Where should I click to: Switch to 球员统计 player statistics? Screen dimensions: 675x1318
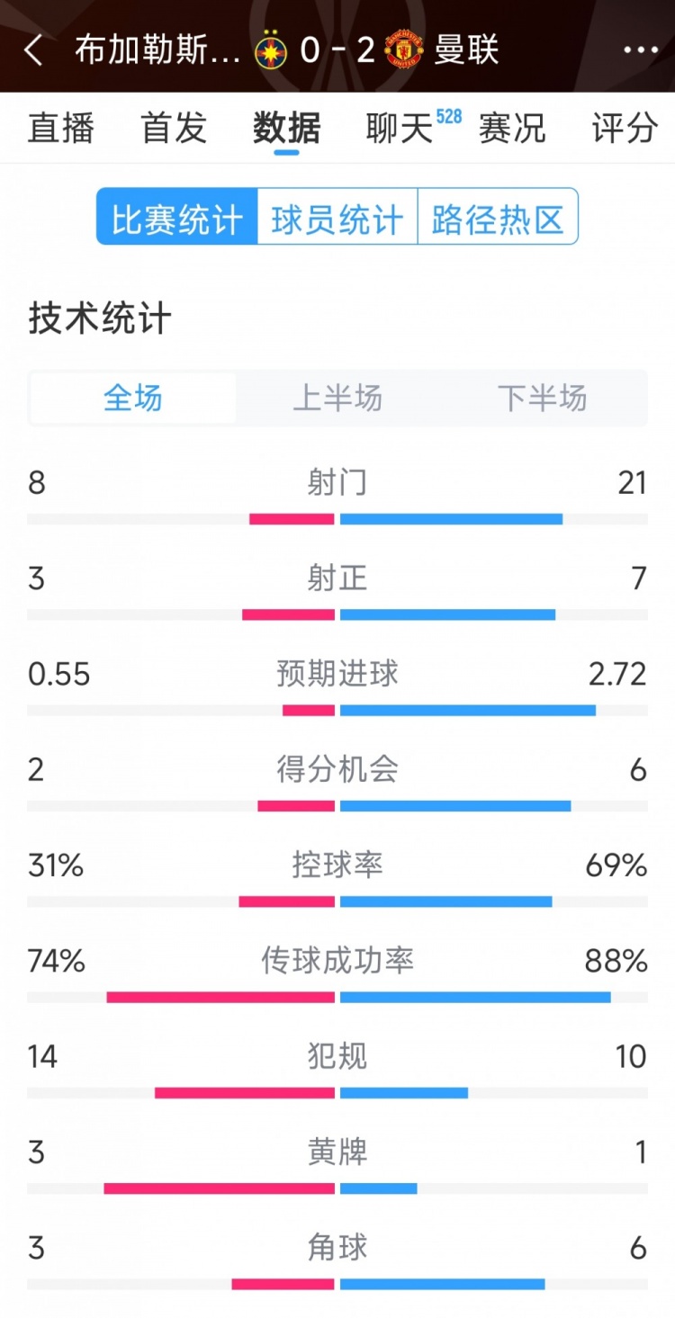pyautogui.click(x=337, y=217)
